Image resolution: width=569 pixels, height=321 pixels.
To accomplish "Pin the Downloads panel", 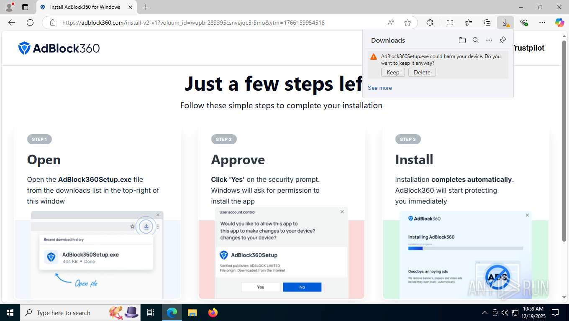I will 503,40.
